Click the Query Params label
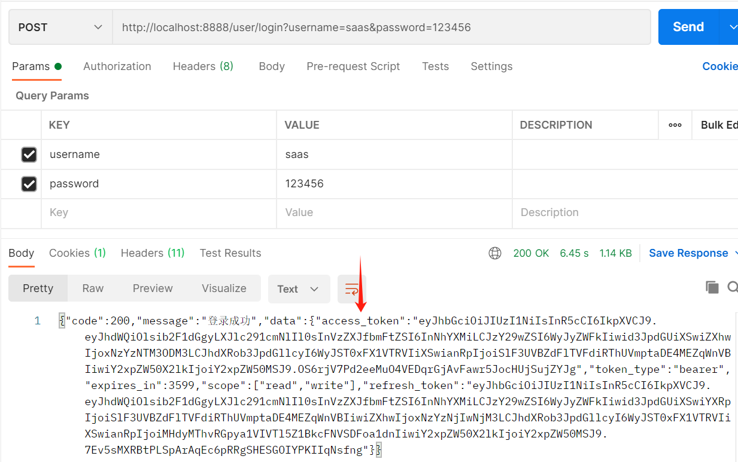Image resolution: width=738 pixels, height=462 pixels. point(52,96)
